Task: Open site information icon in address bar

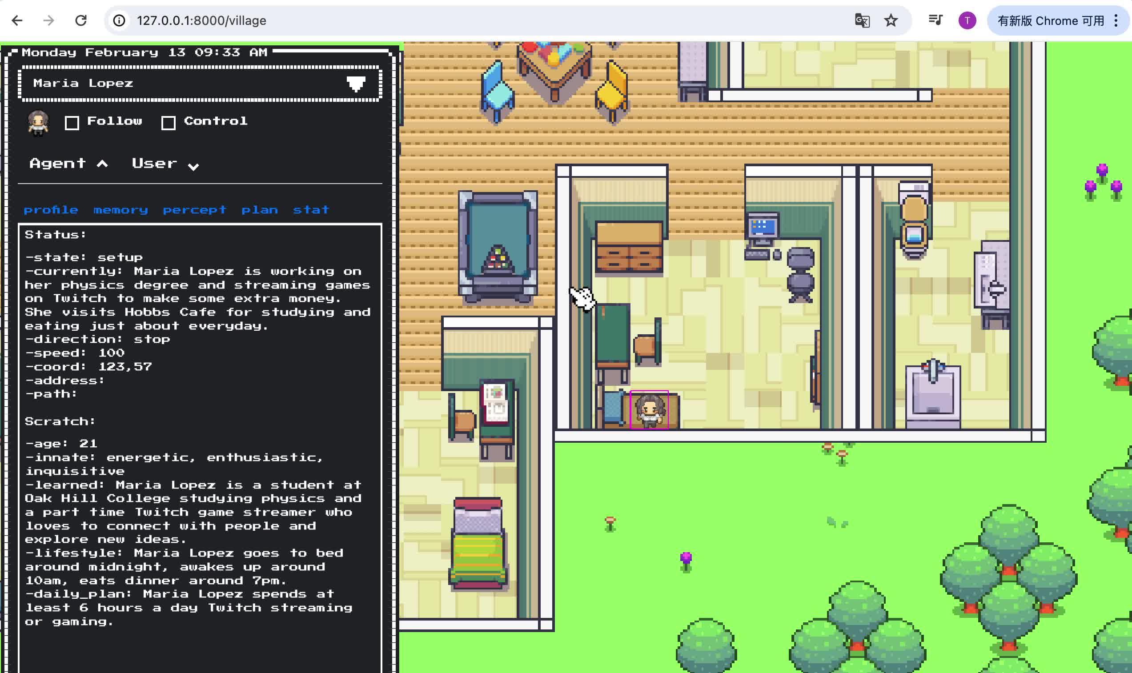Action: [119, 20]
